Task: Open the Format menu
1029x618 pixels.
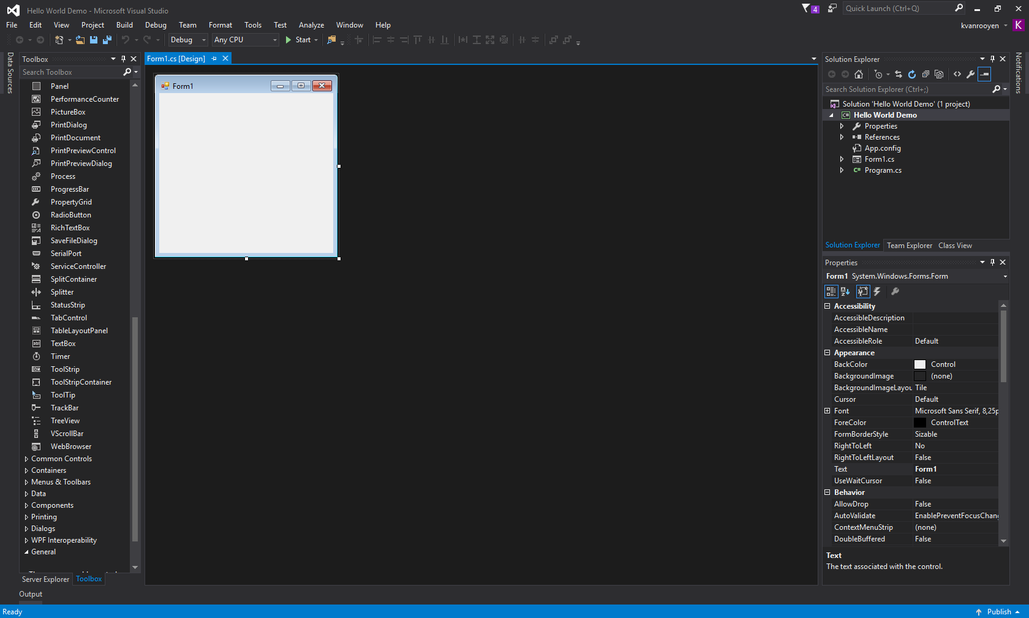Action: tap(220, 25)
